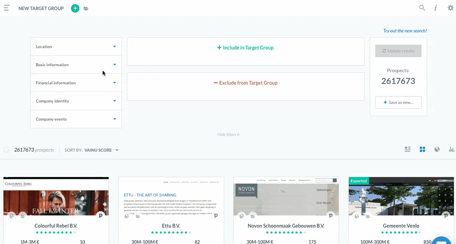The height and width of the screenshot is (244, 456).
Task: Tick the select all prospects checkbox
Action: [6, 150]
